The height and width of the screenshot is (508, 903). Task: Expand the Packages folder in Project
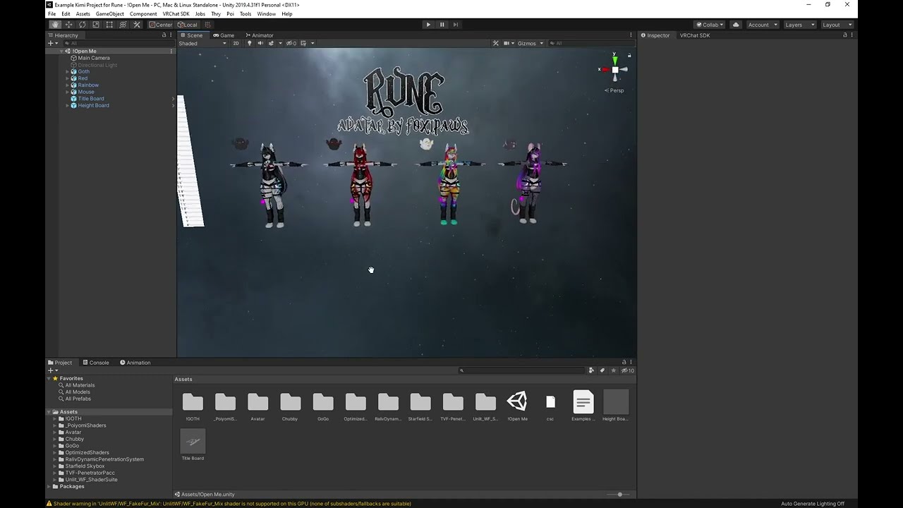point(50,486)
